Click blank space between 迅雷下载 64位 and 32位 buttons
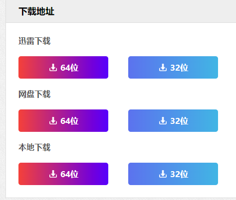Image resolution: width=236 pixels, height=200 pixels. [118, 67]
